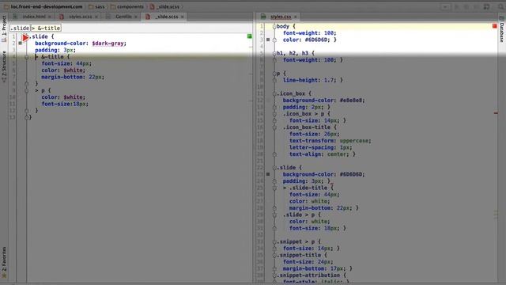Collapse the .icon_box > p rule
506x285 pixels.
(274, 114)
